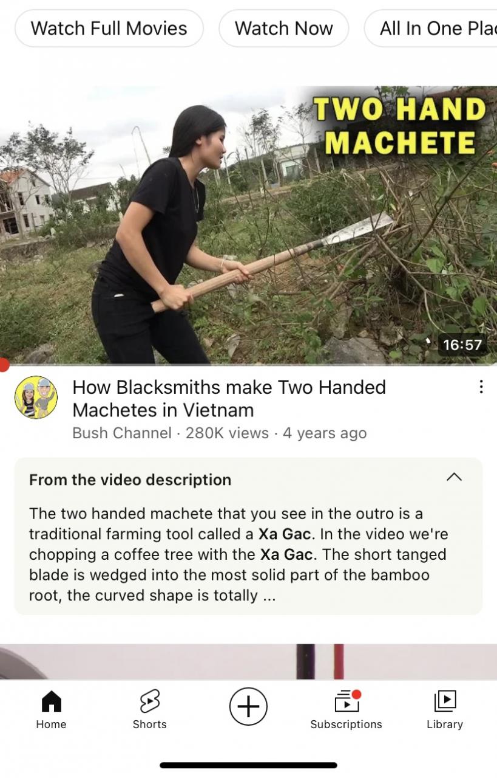
Task: Open the video description text snippet
Action: tap(238, 554)
